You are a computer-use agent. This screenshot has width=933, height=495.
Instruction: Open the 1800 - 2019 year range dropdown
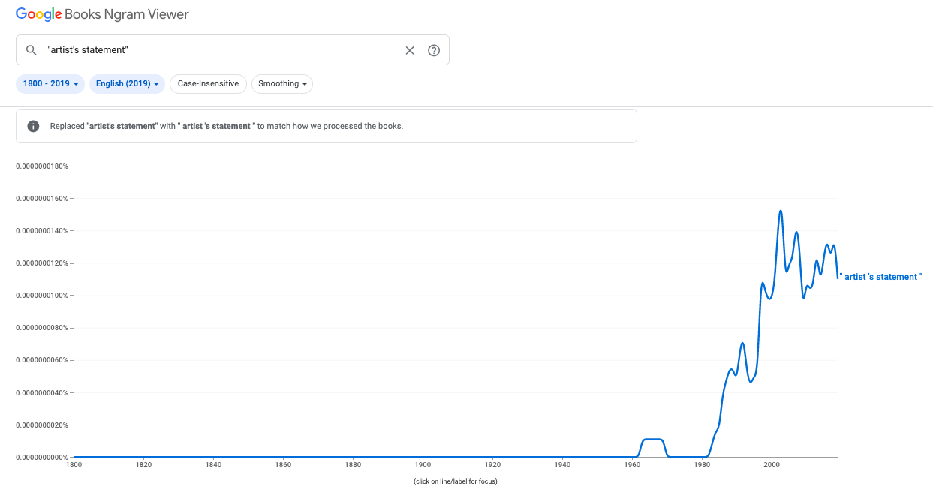[50, 83]
